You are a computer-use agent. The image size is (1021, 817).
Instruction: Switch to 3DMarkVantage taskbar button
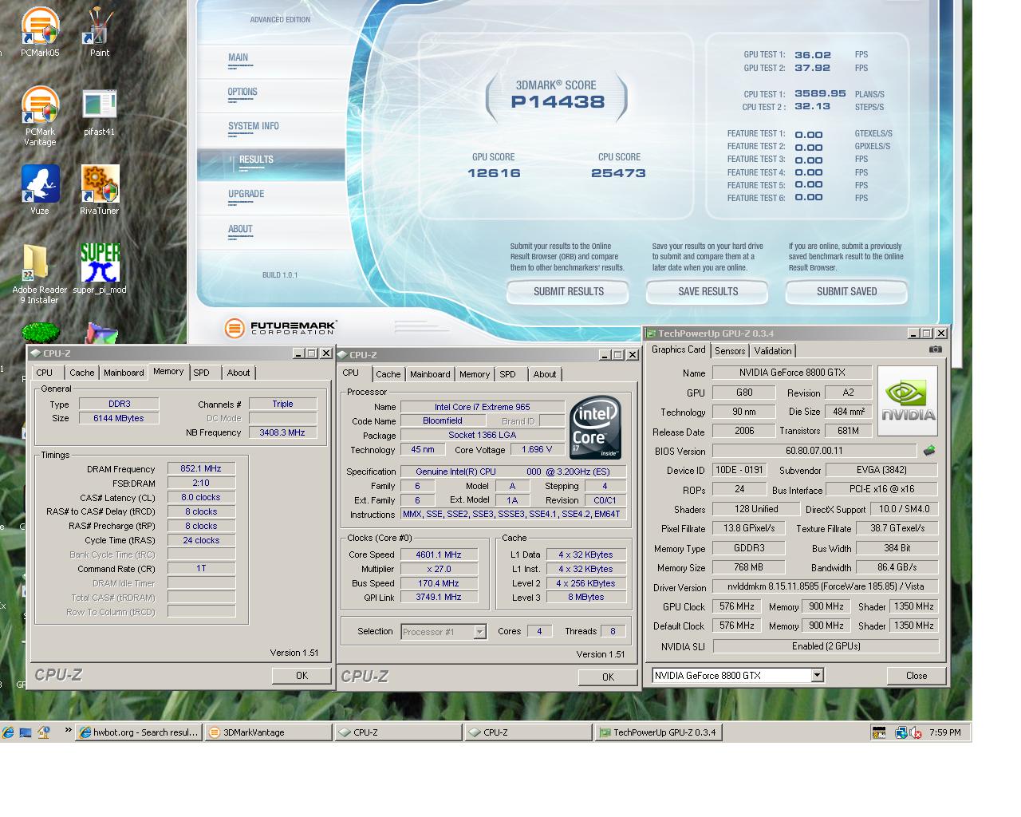point(269,732)
